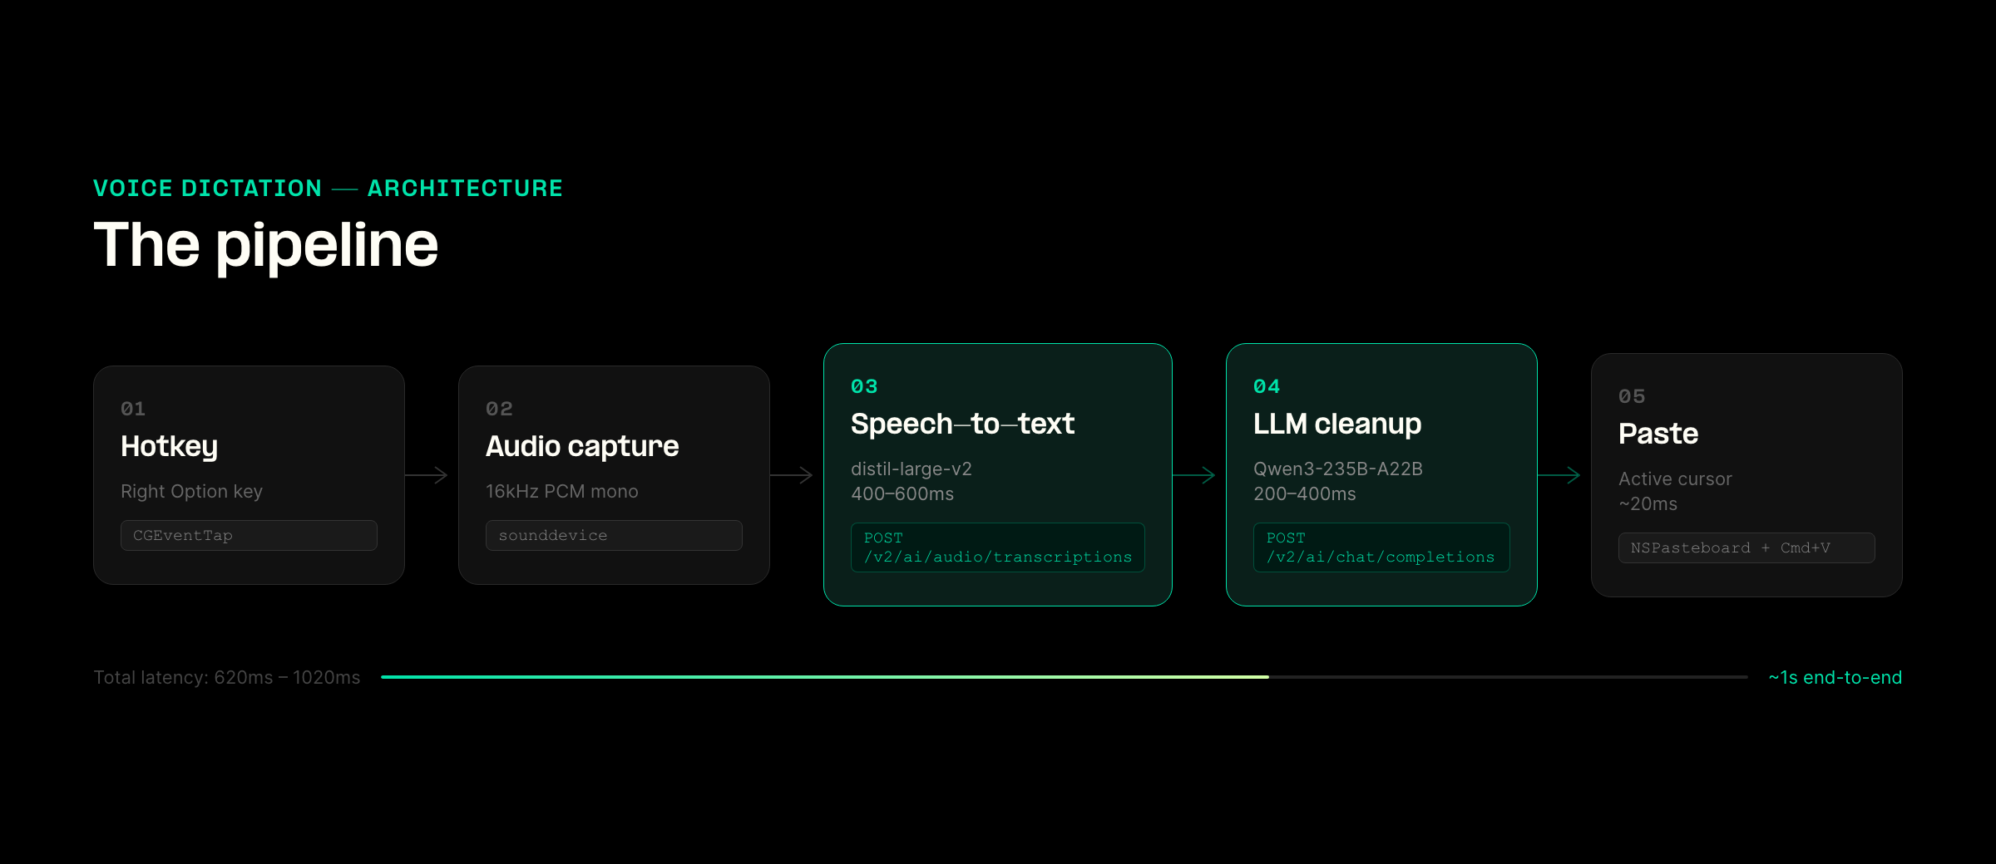Expand the sounddevice code chip
Image resolution: width=1996 pixels, height=864 pixels.
coord(614,535)
